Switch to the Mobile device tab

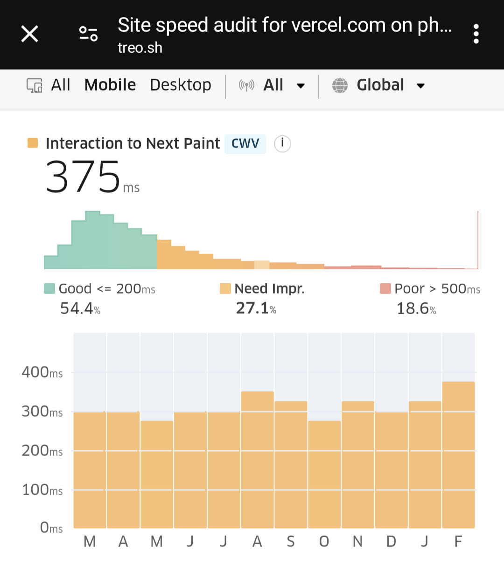(110, 85)
